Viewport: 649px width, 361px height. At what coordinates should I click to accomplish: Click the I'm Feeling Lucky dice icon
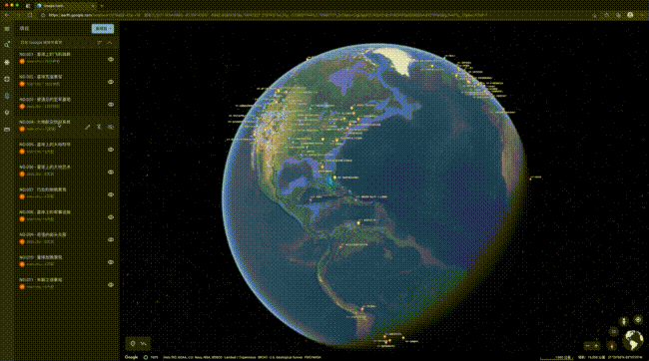[x=7, y=79]
